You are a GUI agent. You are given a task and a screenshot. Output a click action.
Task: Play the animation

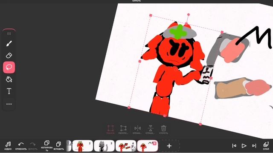click(244, 146)
